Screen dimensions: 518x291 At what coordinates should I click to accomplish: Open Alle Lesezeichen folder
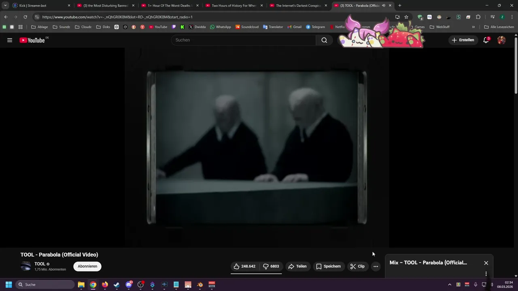pyautogui.click(x=499, y=27)
